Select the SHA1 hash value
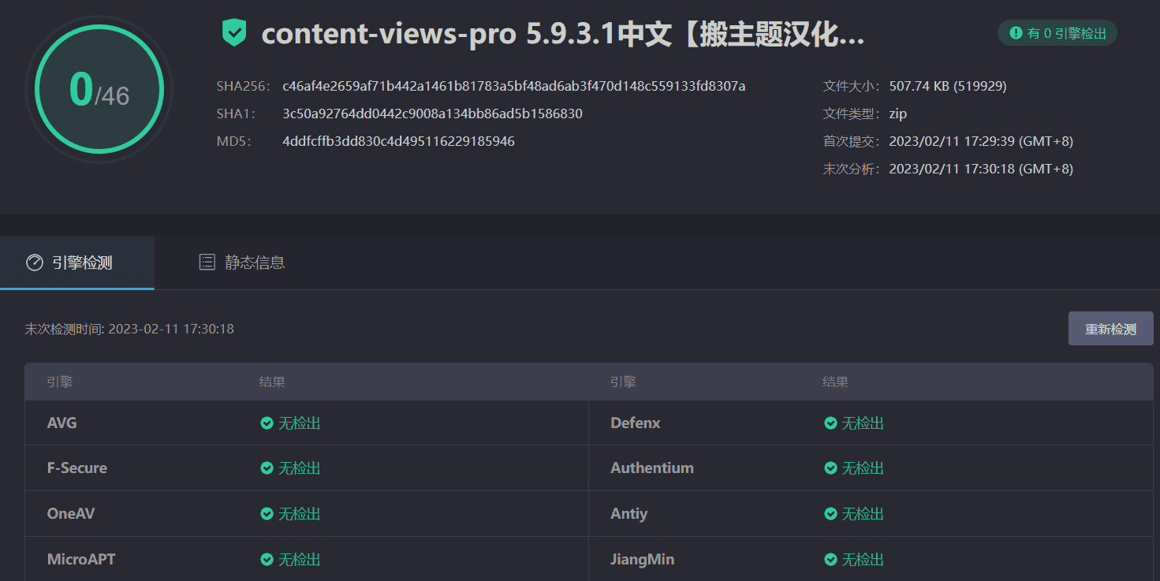 432,114
